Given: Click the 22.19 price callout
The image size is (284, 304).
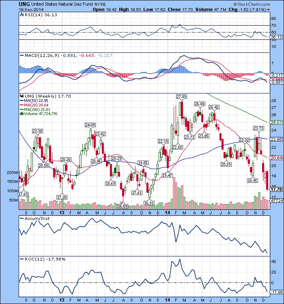Looking at the screenshot, I should tap(163, 141).
